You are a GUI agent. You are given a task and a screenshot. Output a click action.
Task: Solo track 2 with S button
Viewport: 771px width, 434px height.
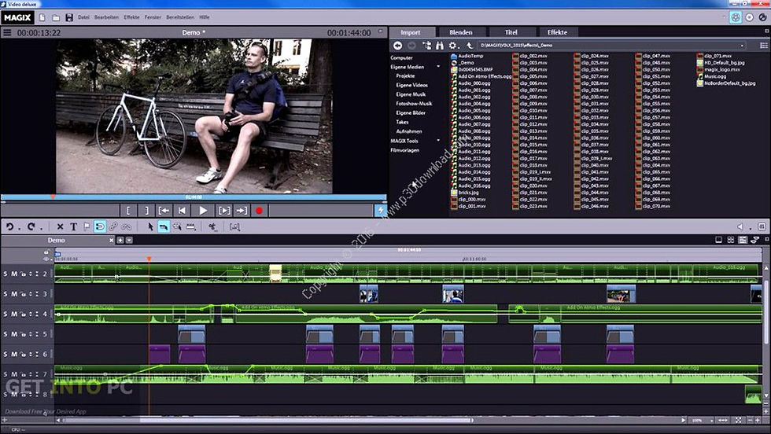[6, 274]
